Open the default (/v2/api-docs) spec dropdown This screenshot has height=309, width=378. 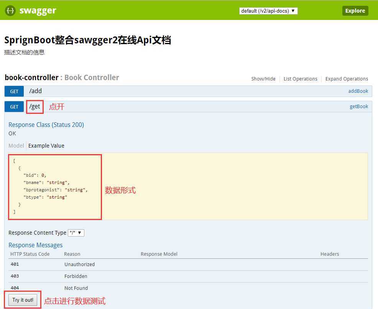click(x=268, y=11)
